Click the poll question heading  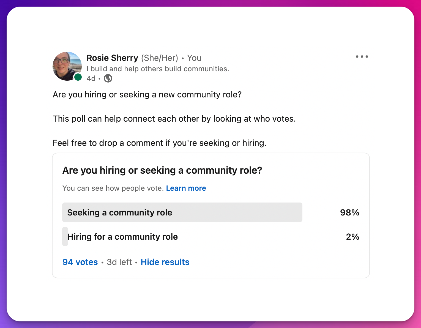(x=162, y=170)
